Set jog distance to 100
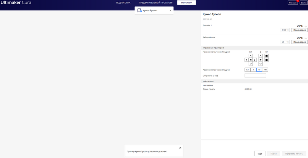The width and height of the screenshot is (308, 158). tap(265, 70)
